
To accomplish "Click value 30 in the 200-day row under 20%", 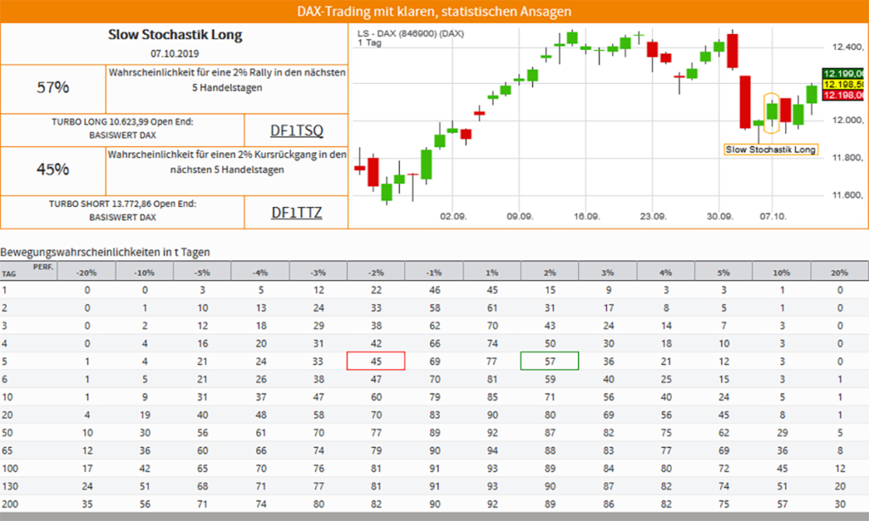I will (840, 504).
